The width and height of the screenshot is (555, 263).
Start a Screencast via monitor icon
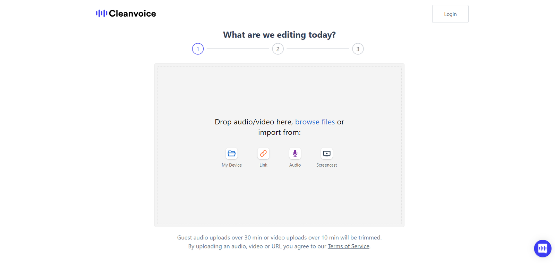point(326,154)
